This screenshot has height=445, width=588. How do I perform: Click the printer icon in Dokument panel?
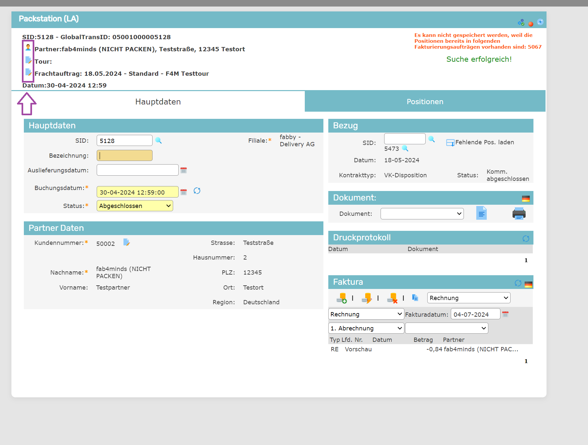pos(519,214)
